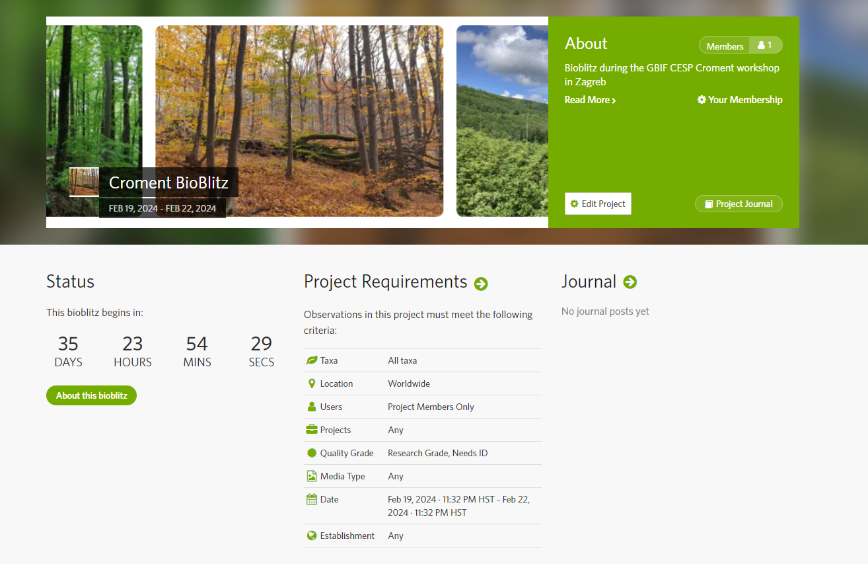Click the Croment BioBlitz project icon thumbnail

[x=84, y=182]
